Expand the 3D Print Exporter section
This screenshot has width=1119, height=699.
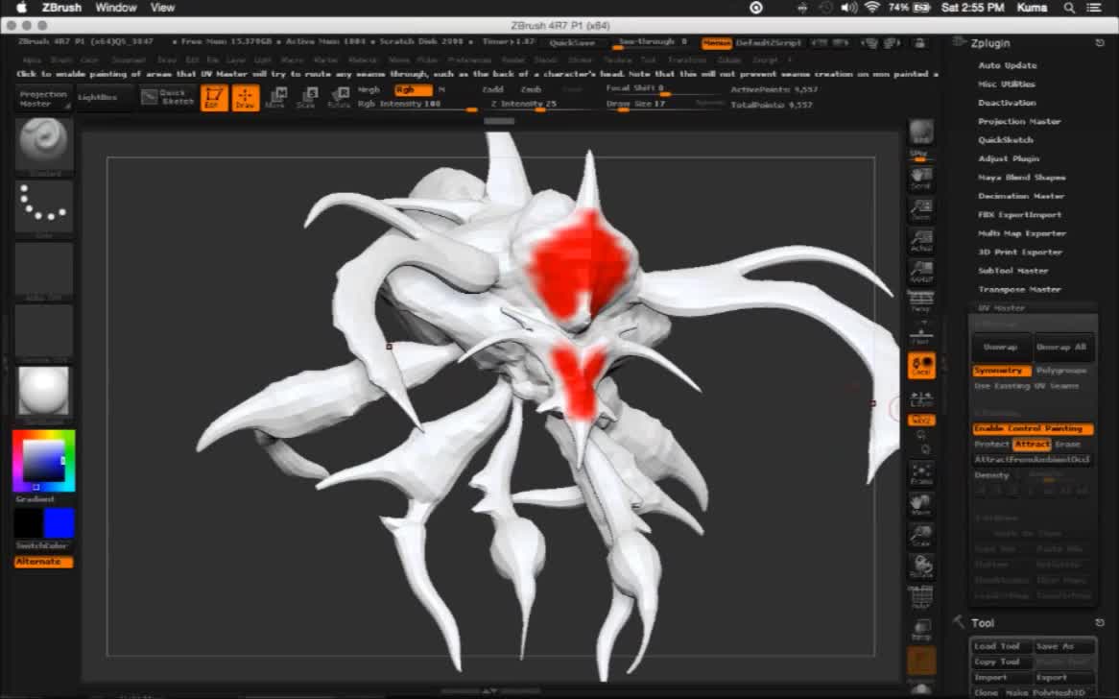click(1020, 252)
